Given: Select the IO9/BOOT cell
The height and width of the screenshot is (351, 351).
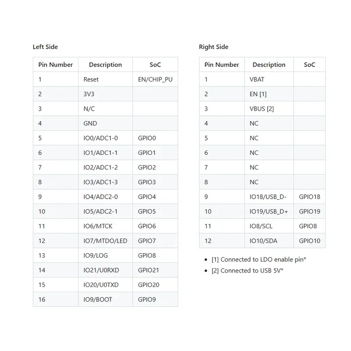Looking at the screenshot, I should pos(105,299).
